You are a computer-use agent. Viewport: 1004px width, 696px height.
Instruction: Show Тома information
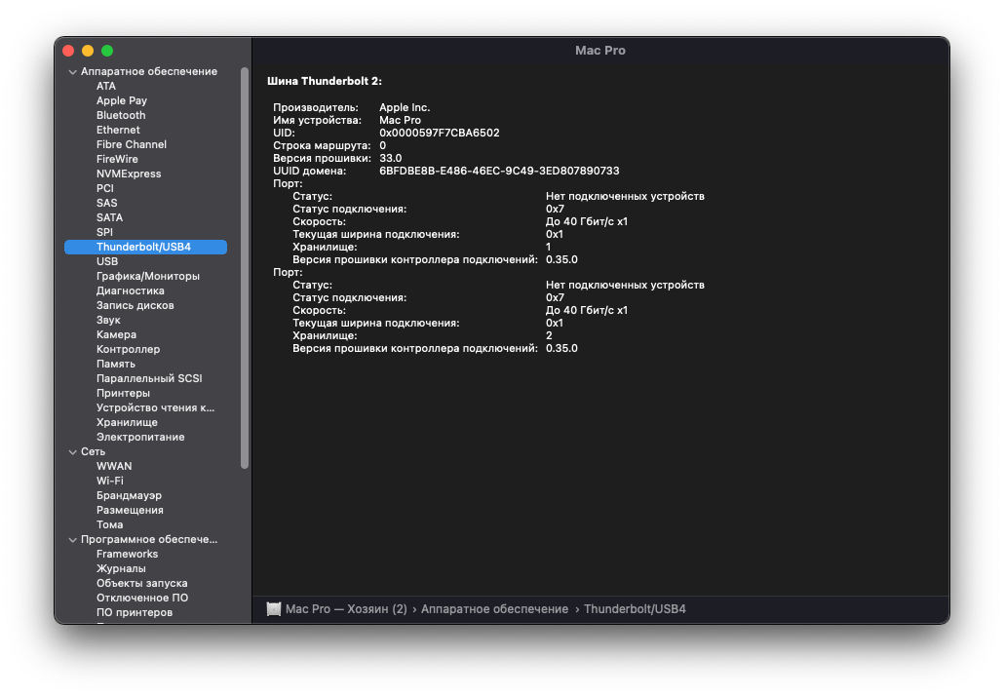click(x=109, y=525)
